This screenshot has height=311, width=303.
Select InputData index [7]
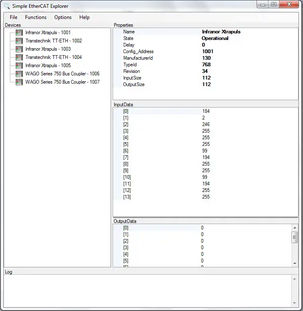126,157
